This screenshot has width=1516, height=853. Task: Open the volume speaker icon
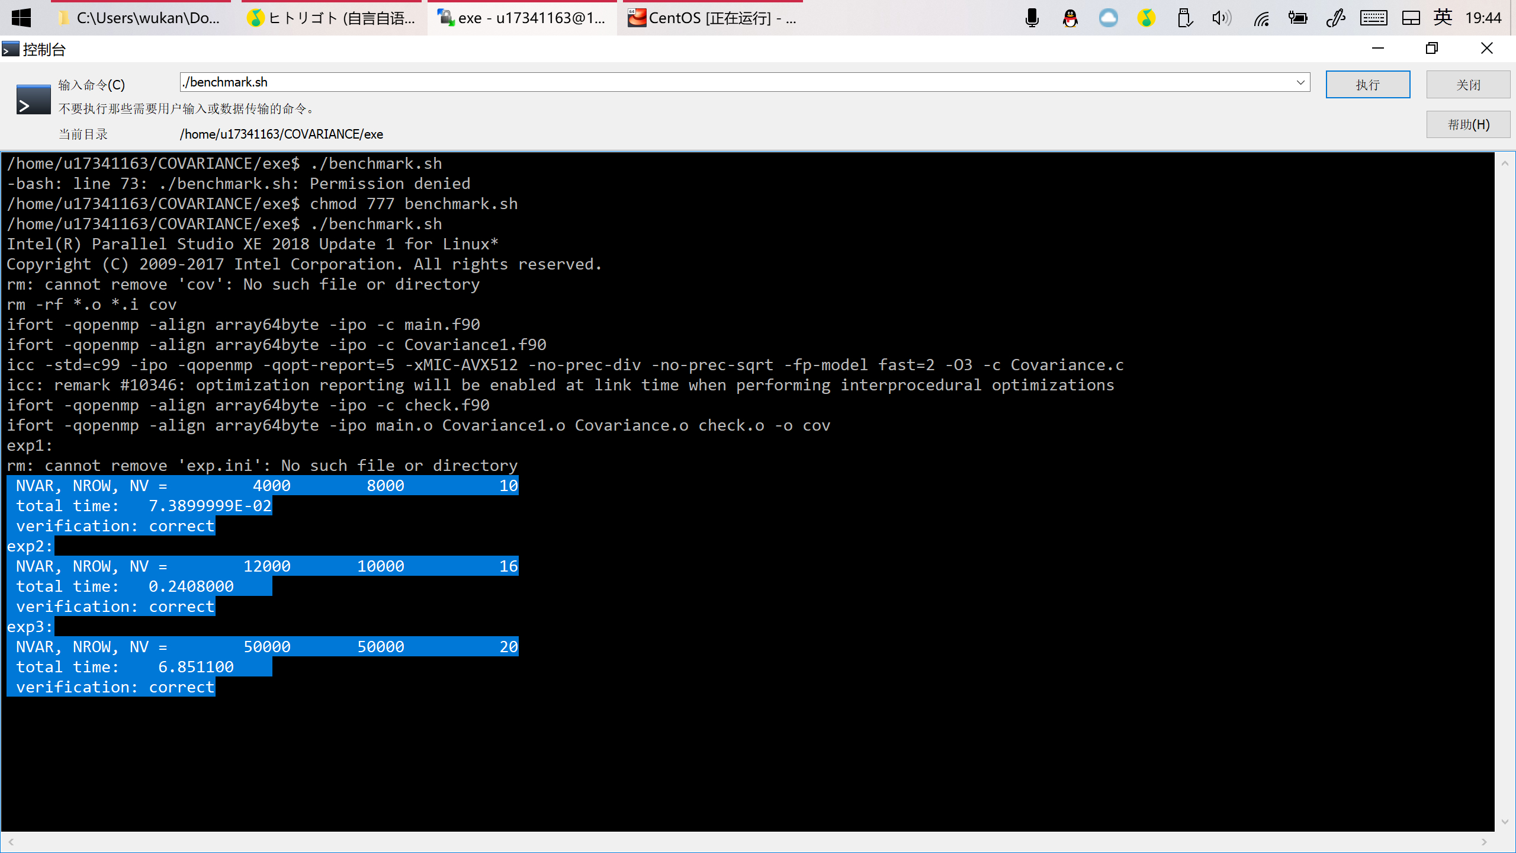(1221, 18)
